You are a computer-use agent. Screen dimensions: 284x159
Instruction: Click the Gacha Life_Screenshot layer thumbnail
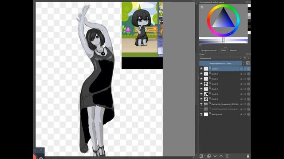(x=206, y=104)
